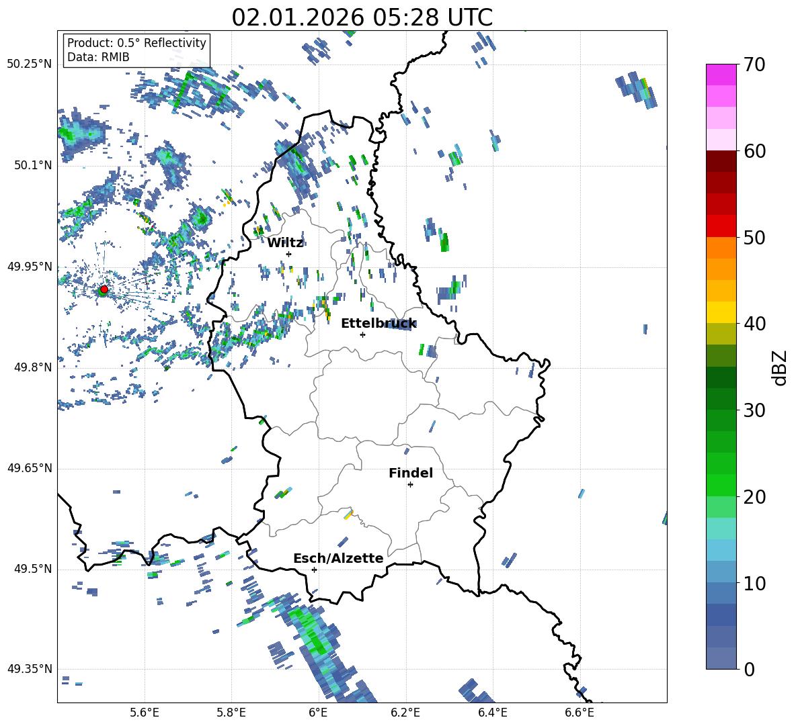Viewport: 796px width, 726px height.
Task: Pick the magenta top colorbar band
Action: (721, 75)
